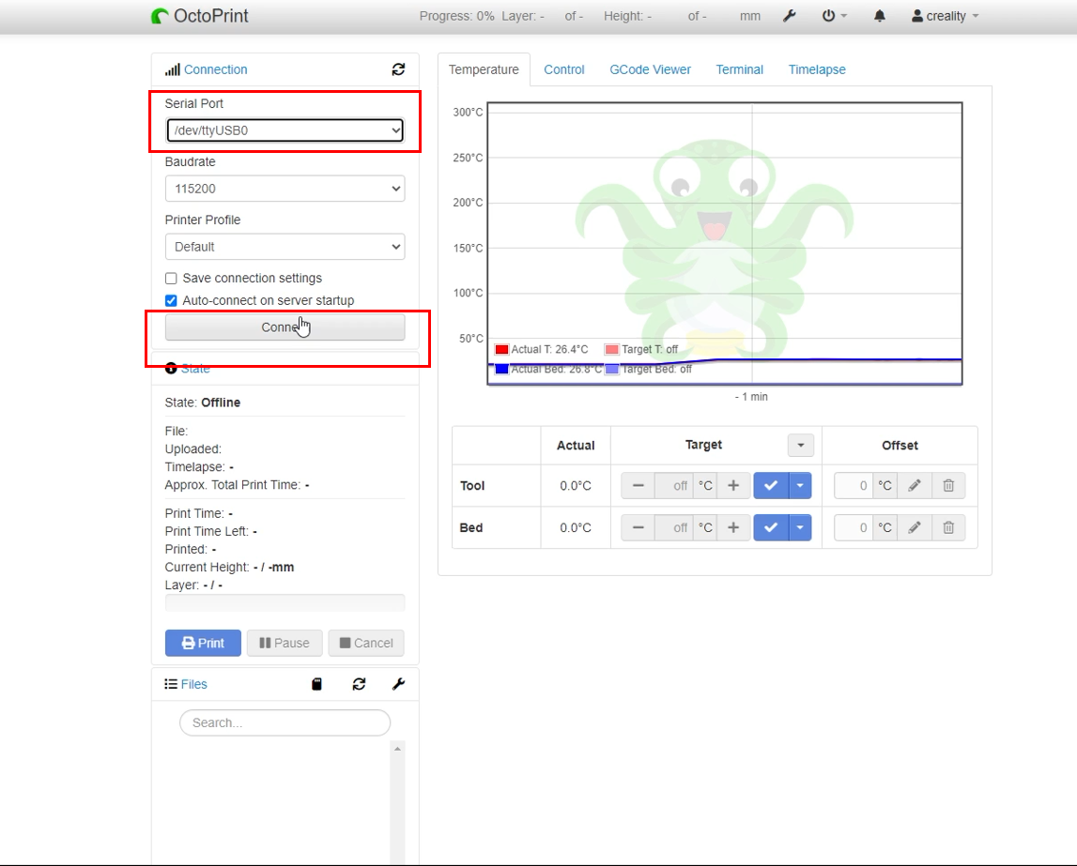
Task: Apply Bed offset with pencil icon
Action: click(915, 527)
